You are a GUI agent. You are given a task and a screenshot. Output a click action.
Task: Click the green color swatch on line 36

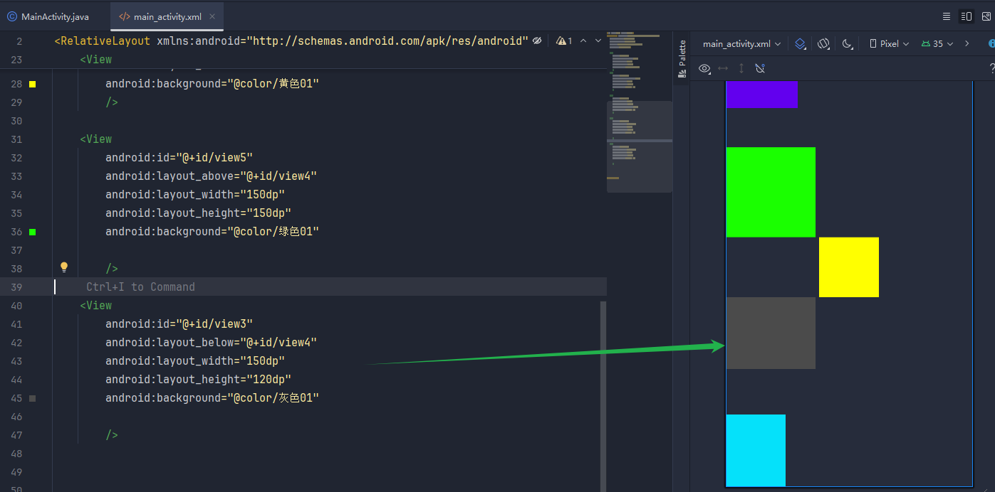(x=32, y=232)
